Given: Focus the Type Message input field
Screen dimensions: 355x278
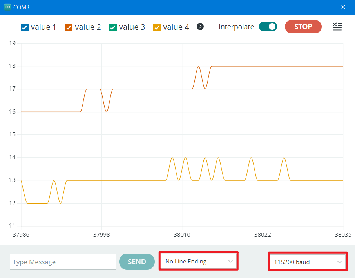Looking at the screenshot, I should [63, 262].
